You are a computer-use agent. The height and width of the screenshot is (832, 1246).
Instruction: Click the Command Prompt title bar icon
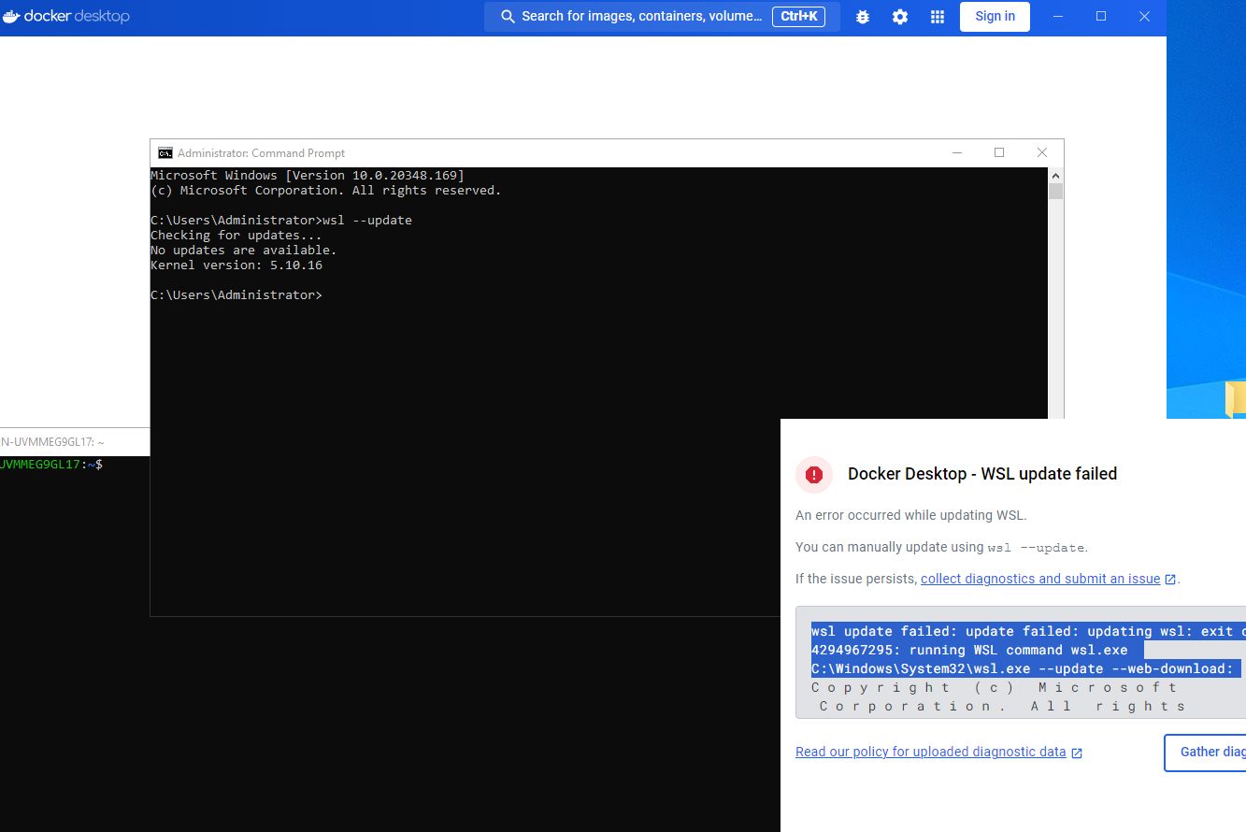(165, 152)
